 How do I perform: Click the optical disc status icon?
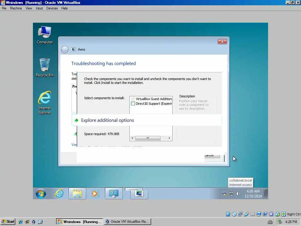(x=234, y=214)
